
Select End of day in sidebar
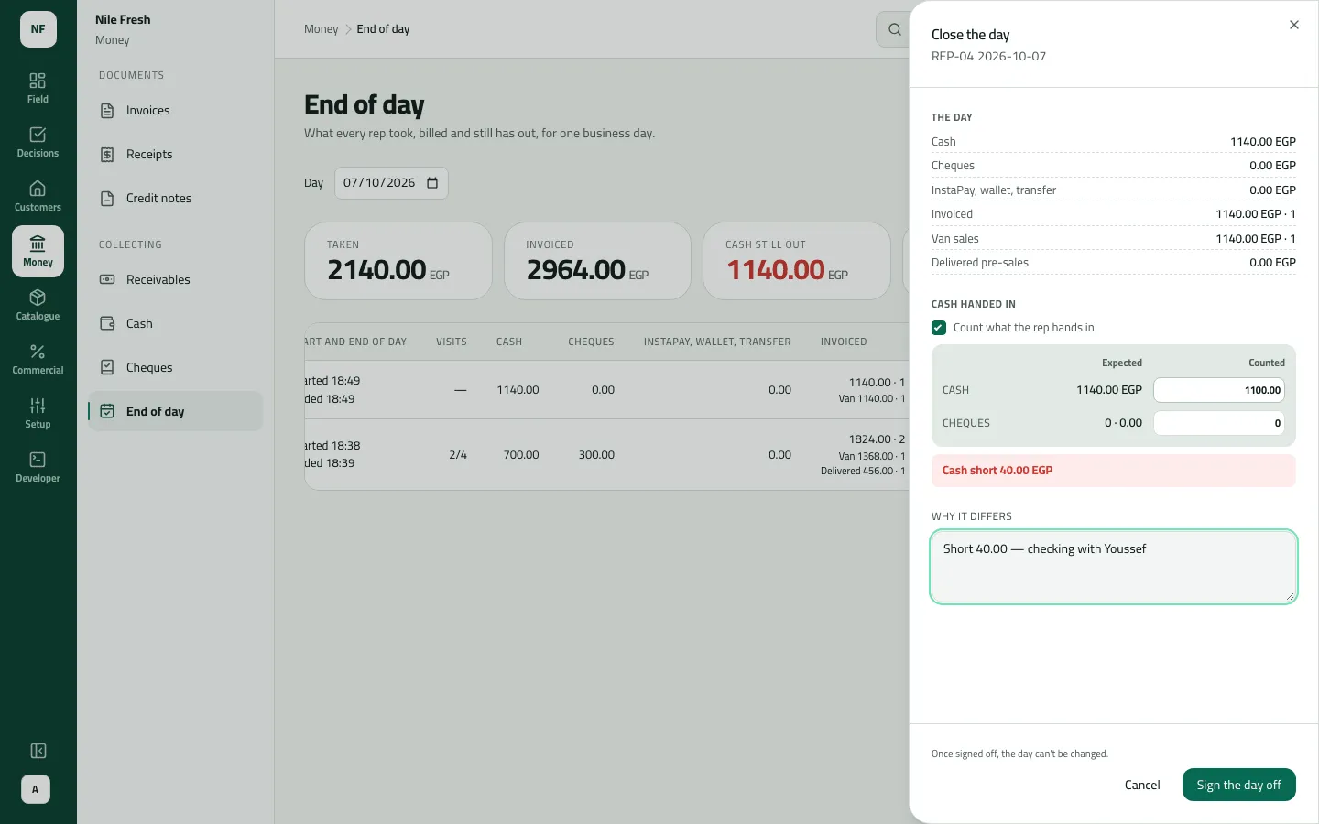pos(175,412)
